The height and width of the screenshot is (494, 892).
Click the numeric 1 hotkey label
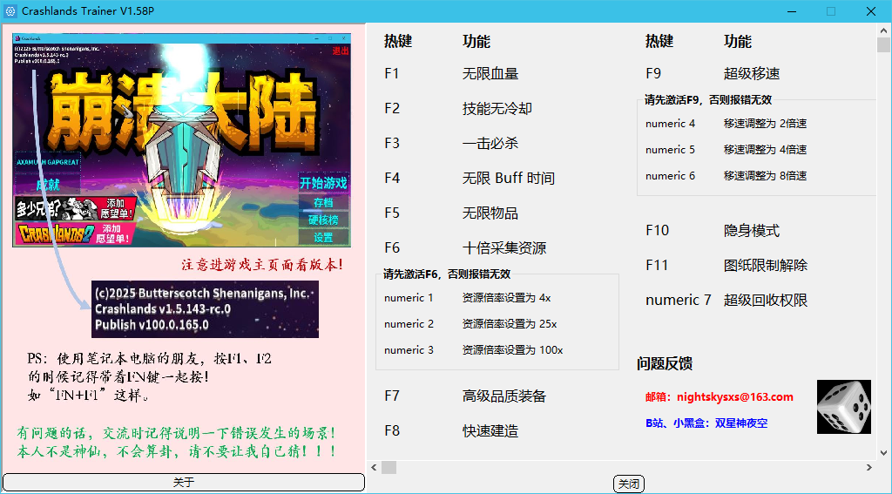(x=409, y=298)
